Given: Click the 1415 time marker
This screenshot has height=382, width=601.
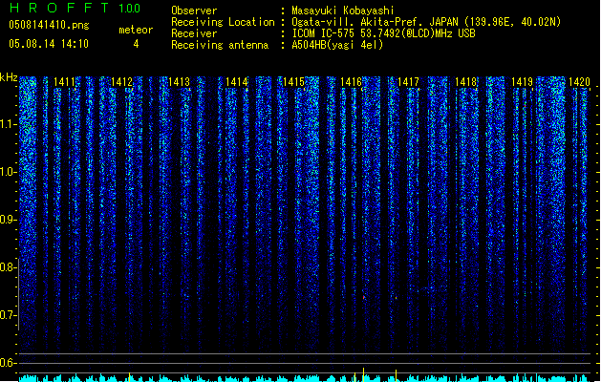Looking at the screenshot, I should 293,82.
